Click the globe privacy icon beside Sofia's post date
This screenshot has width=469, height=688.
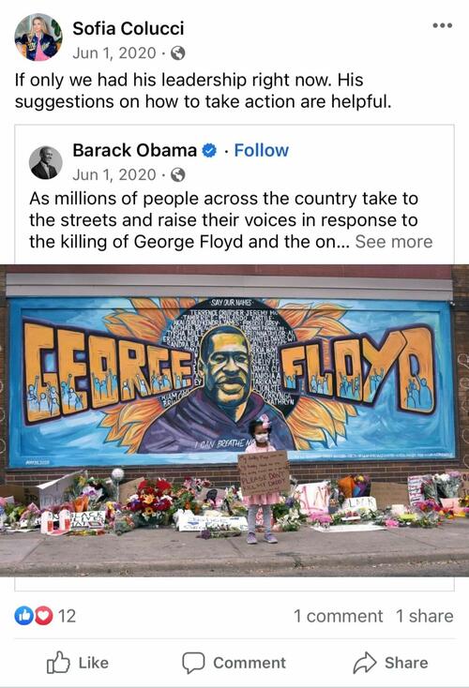[x=177, y=53]
